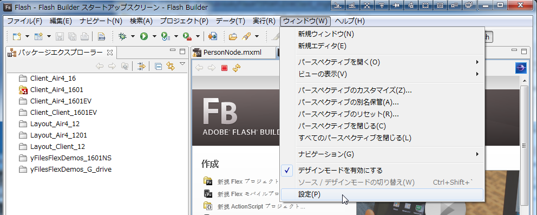Open the flashlight search dropdown arrow

click(257, 36)
